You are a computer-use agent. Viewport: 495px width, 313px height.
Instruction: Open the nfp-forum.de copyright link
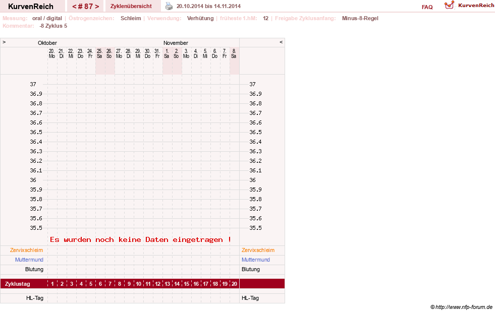(x=461, y=307)
